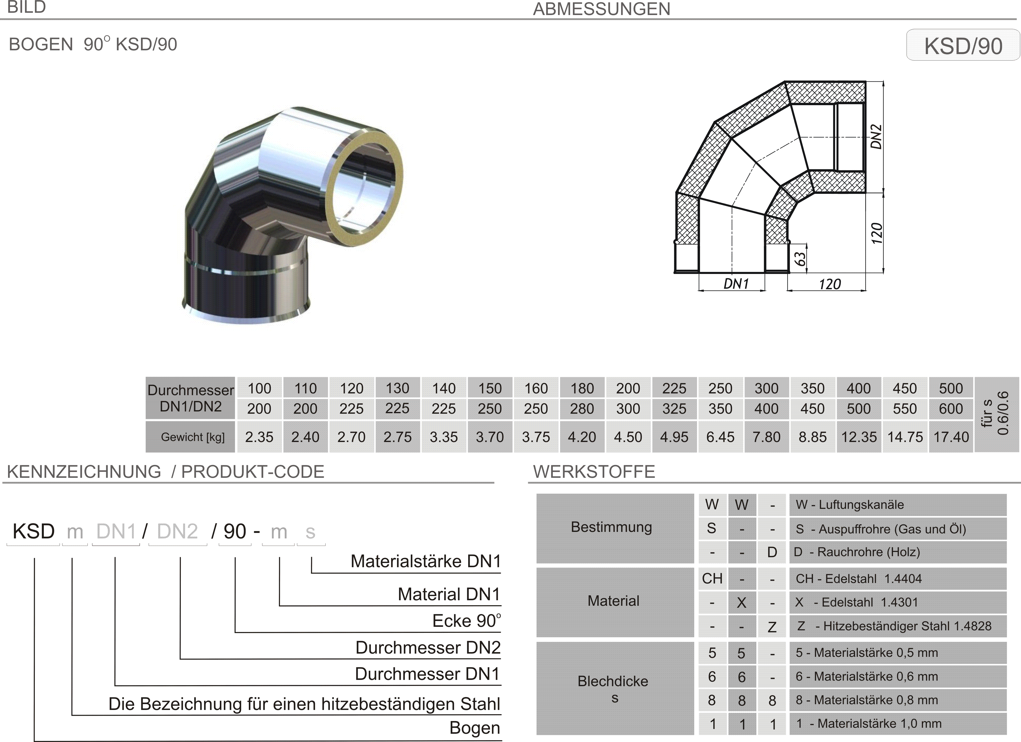The height and width of the screenshot is (742, 1021).
Task: Click '5 - Materialstärke 0,5 mm' row
Action: pos(898,652)
